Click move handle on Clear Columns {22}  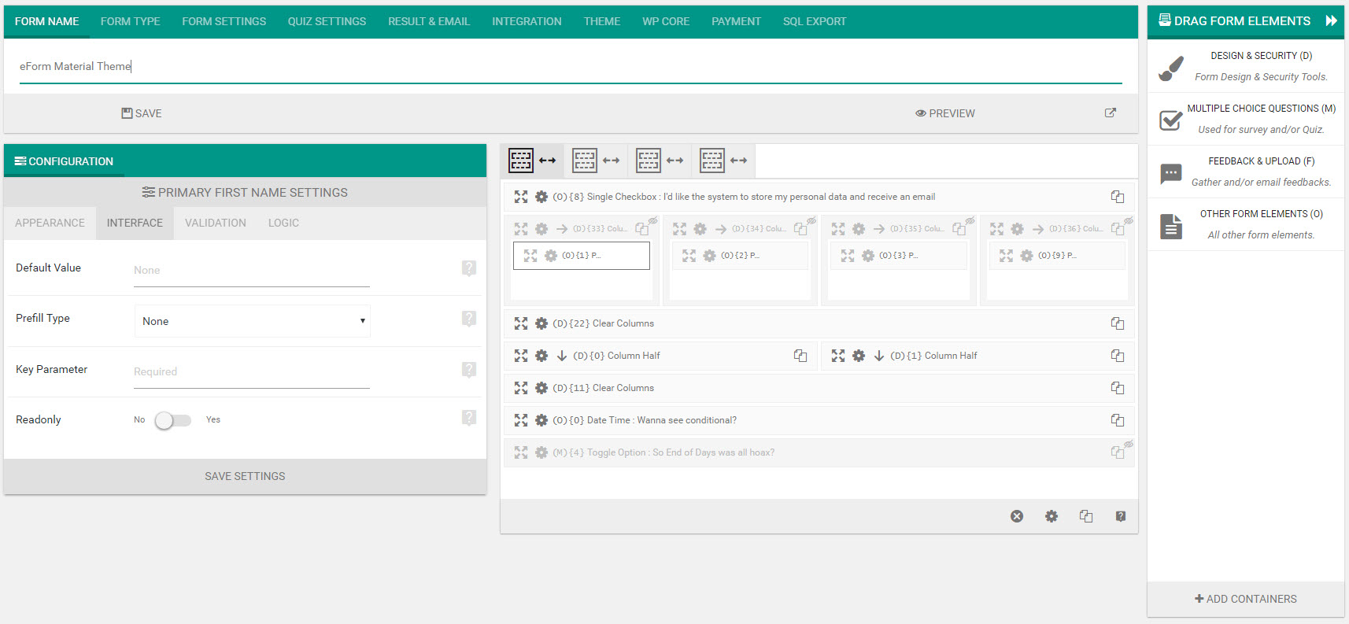[x=521, y=323]
